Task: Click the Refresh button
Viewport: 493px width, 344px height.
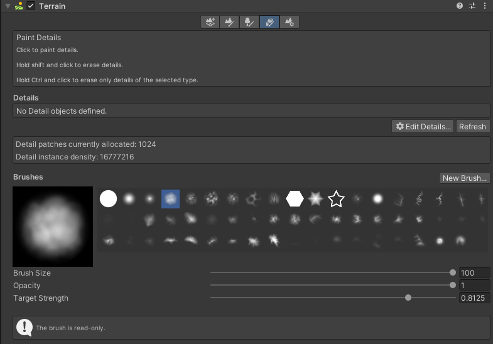Action: tap(472, 126)
